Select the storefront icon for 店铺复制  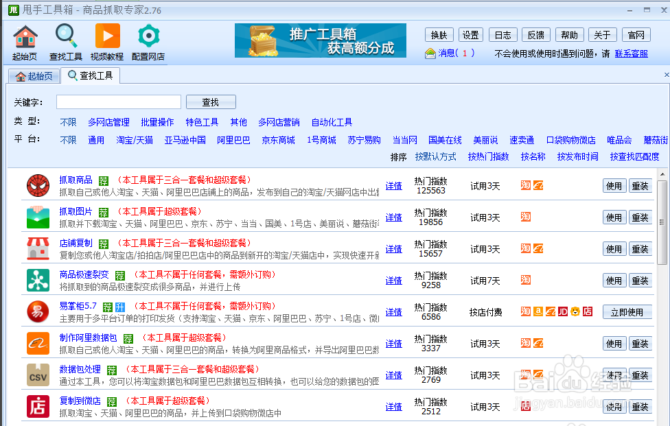(38, 248)
